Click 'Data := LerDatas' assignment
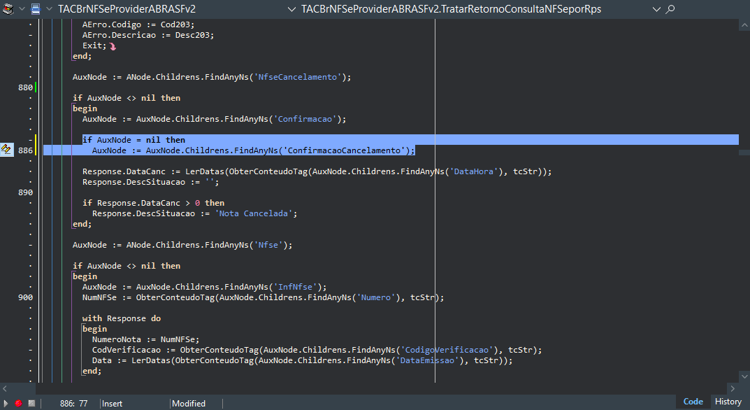750x410 pixels. pyautogui.click(x=131, y=360)
